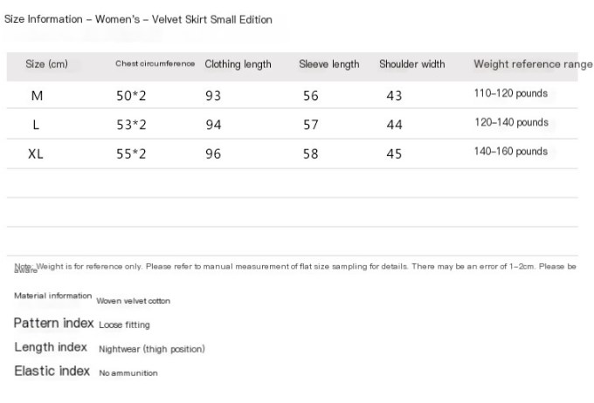The width and height of the screenshot is (594, 403).
Task: Select the Weight reference range header
Action: click(533, 65)
